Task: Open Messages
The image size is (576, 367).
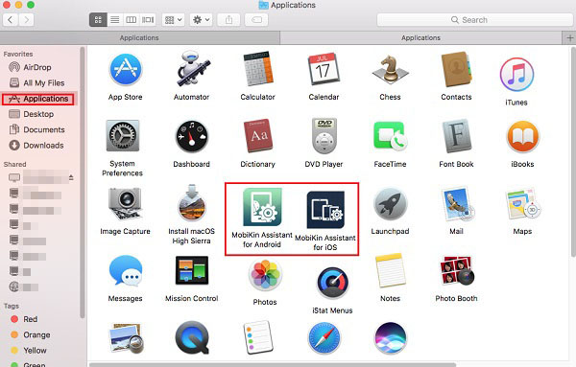Action: tap(125, 271)
